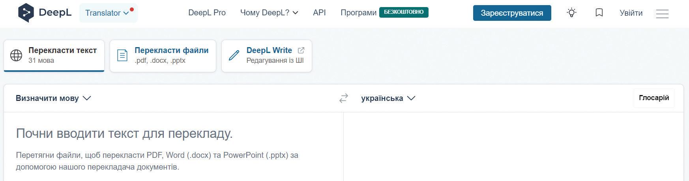The image size is (689, 181).
Task: Open saved translations bookmark icon
Action: point(599,13)
